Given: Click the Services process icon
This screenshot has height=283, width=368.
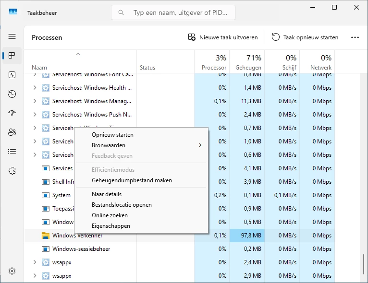Looking at the screenshot, I should click(46, 168).
